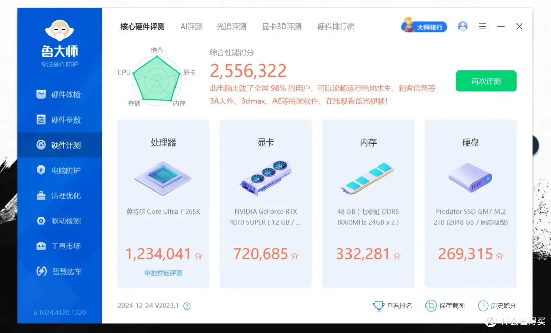Open 硬件排行榜 ranking tab
Image resolution: width=551 pixels, height=333 pixels.
point(336,27)
